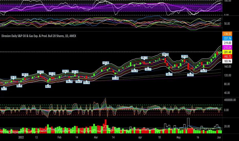Image resolution: width=239 pixels, height=141 pixels.
Task: Click the Mar date axis label
Action: tap(96, 137)
